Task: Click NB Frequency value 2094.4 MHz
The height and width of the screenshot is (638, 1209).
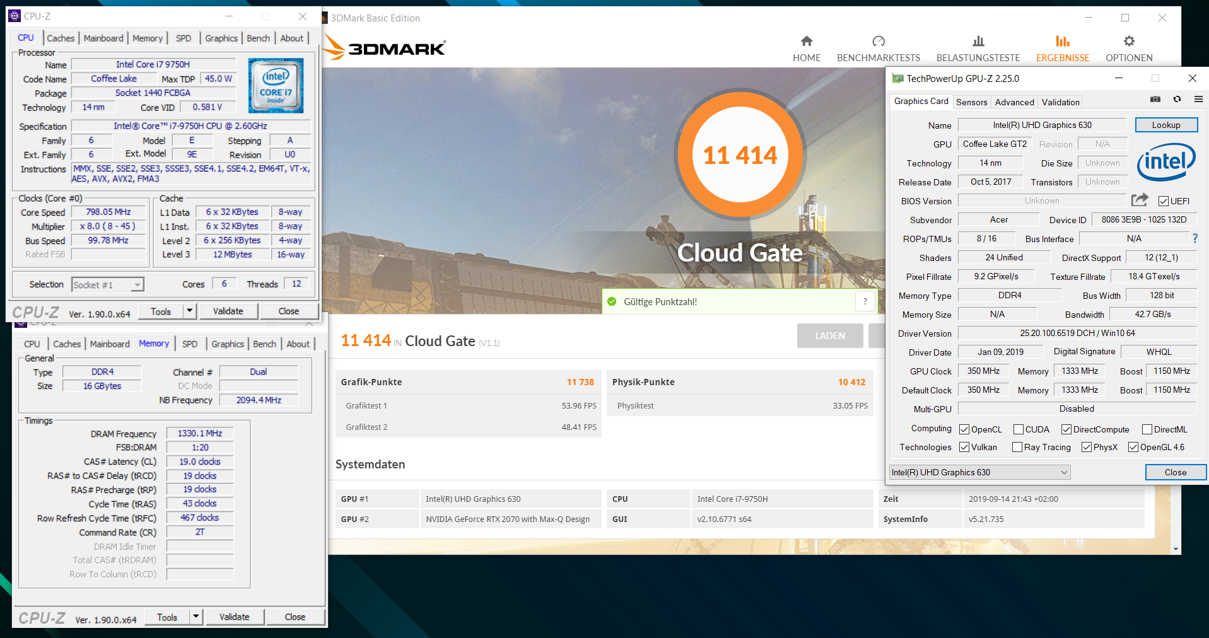Action: click(258, 400)
